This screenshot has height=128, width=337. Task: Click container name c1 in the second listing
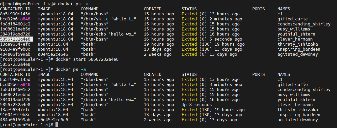[280, 79]
